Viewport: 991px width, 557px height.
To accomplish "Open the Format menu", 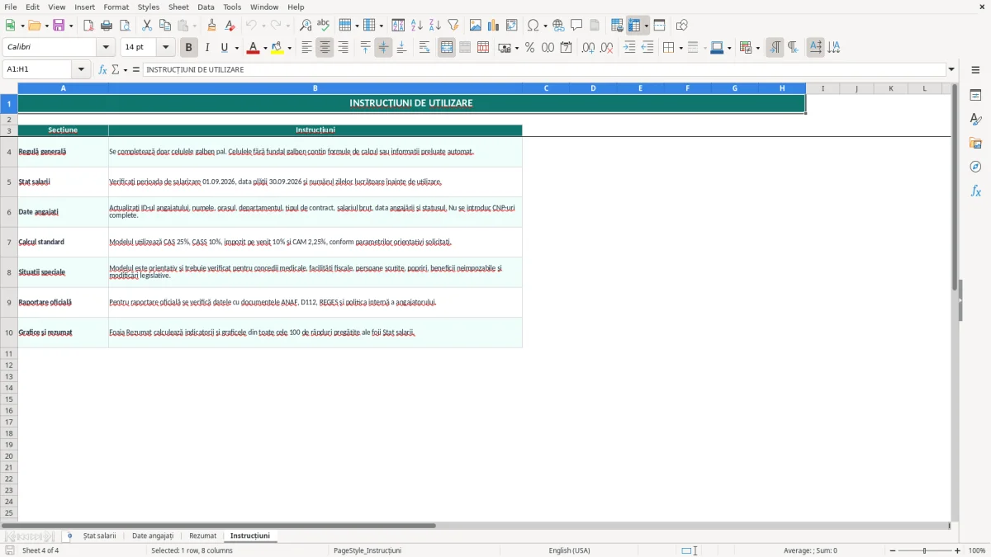I will pyautogui.click(x=116, y=7).
